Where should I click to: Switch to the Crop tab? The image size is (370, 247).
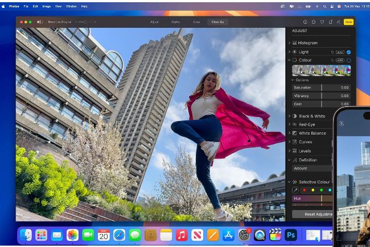[x=196, y=22]
